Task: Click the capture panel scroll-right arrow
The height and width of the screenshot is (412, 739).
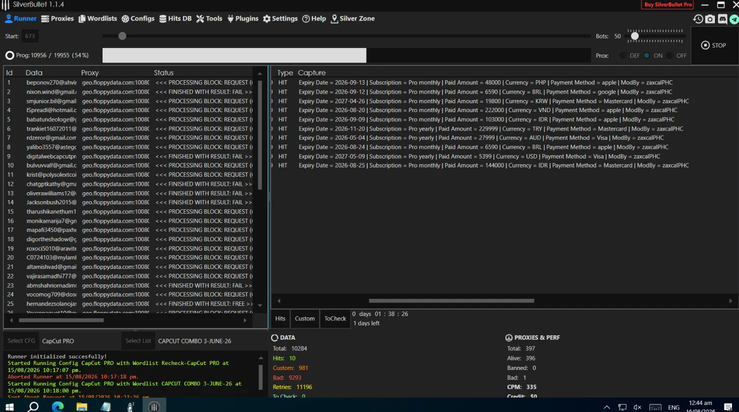Action: [x=731, y=301]
